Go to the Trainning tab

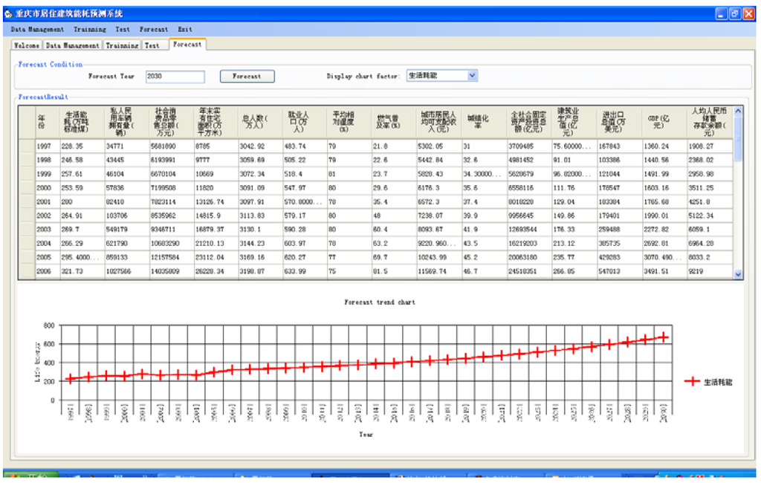122,45
